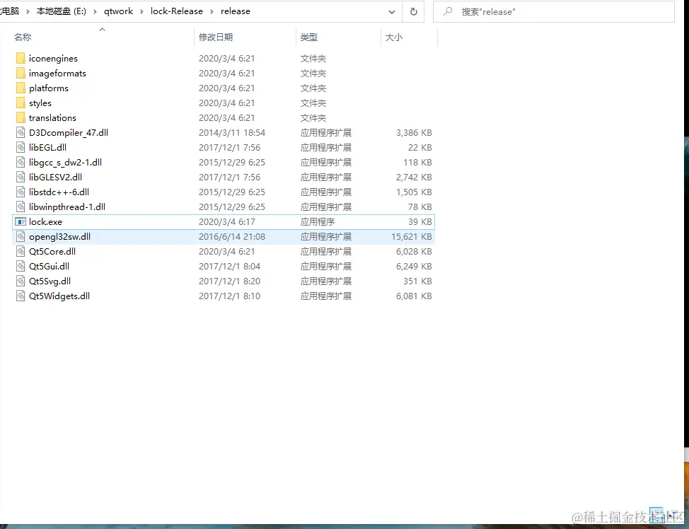Select file libgcc_s_dw2-1.dll
Screen dimensions: 689x529
(x=66, y=163)
